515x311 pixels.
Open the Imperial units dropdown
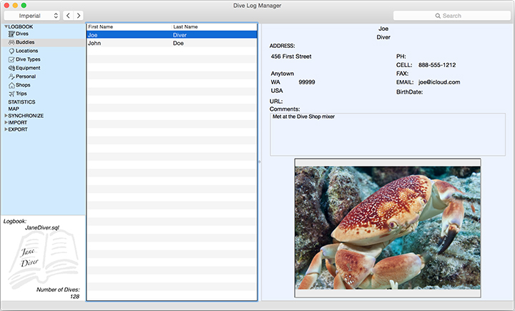click(32, 16)
